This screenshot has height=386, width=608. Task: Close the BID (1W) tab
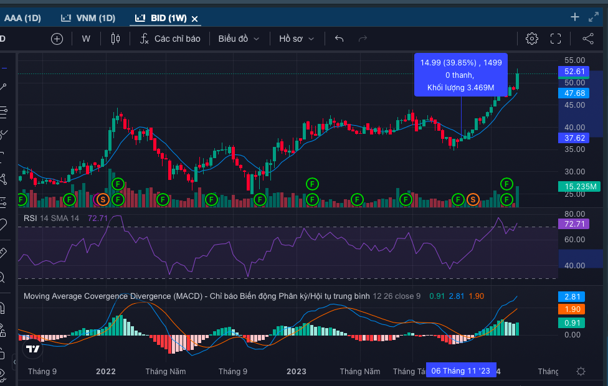tap(194, 19)
